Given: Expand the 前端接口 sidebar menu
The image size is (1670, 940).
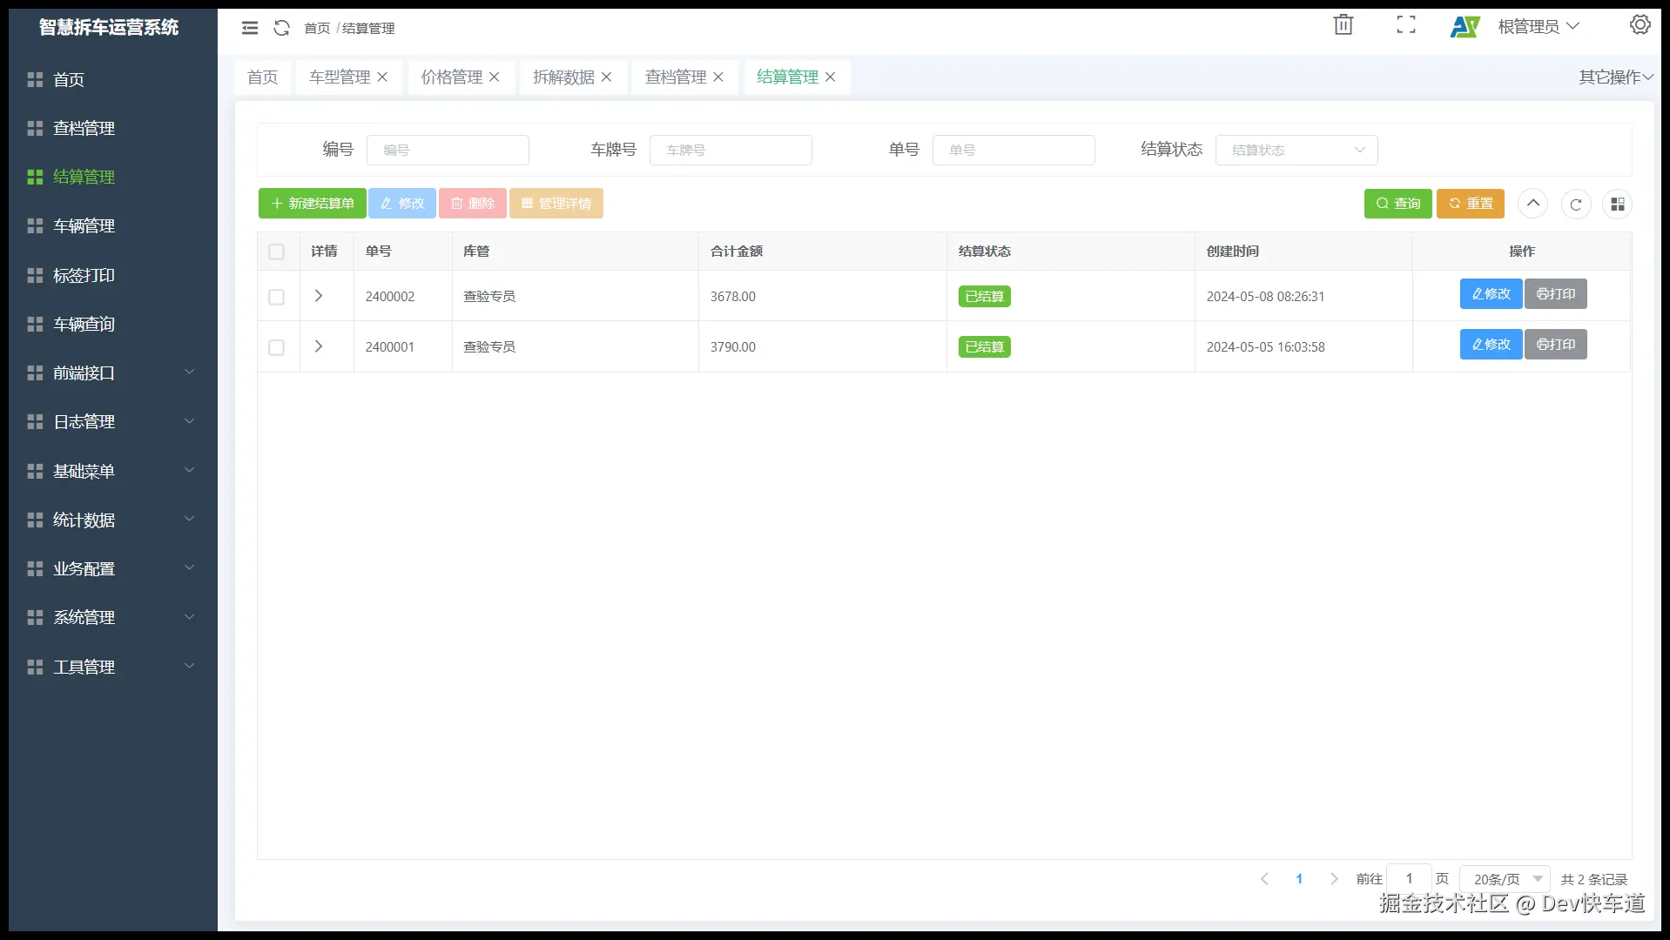Looking at the screenshot, I should click(113, 373).
